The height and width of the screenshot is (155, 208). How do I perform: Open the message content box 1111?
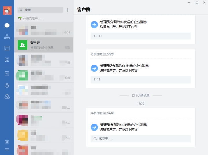point(141,80)
